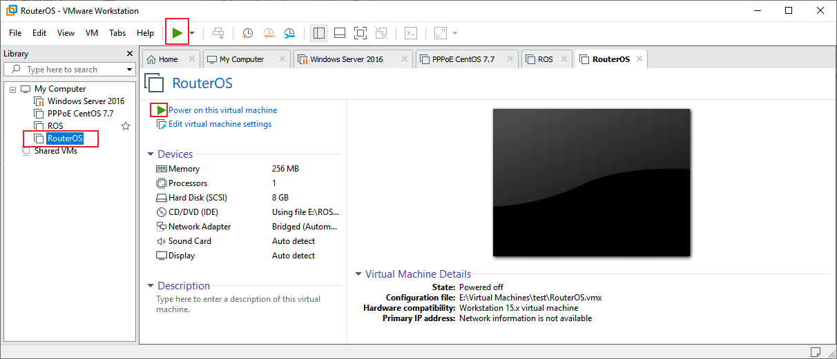The image size is (837, 359).
Task: Click the green Power On toolbar button
Action: [x=177, y=32]
